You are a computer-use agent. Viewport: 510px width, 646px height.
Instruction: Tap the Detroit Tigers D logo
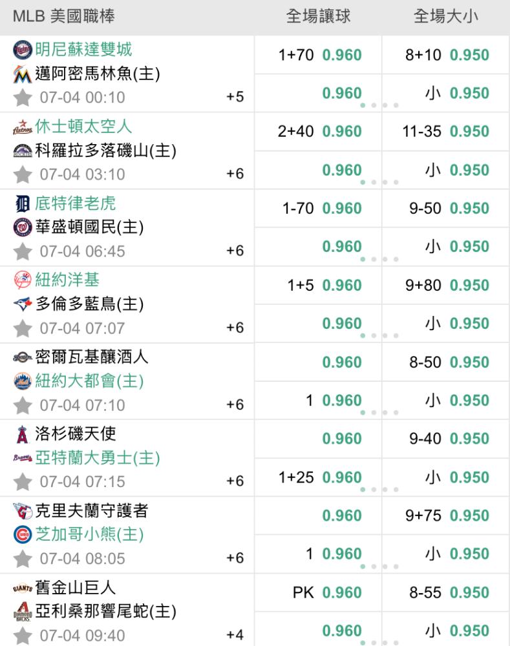click(x=22, y=203)
